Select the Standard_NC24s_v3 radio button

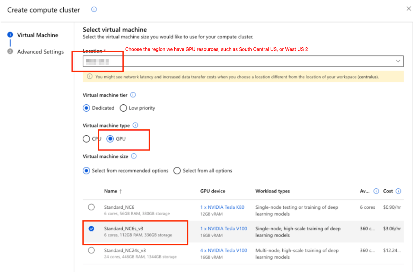pos(91,250)
